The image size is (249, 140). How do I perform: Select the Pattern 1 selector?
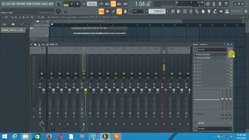[157, 11]
